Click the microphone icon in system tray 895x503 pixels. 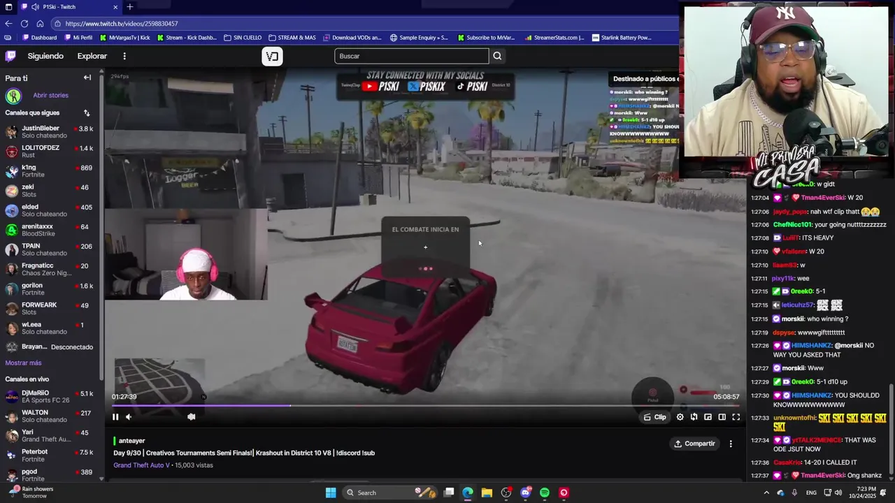coord(794,493)
